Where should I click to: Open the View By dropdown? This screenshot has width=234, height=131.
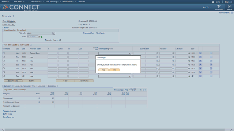tap(41, 33)
